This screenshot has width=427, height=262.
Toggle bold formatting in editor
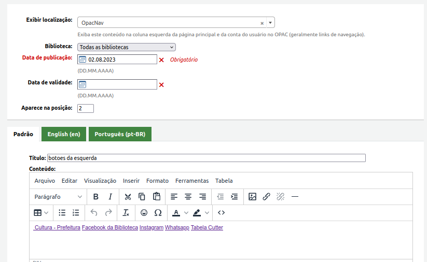(96, 197)
